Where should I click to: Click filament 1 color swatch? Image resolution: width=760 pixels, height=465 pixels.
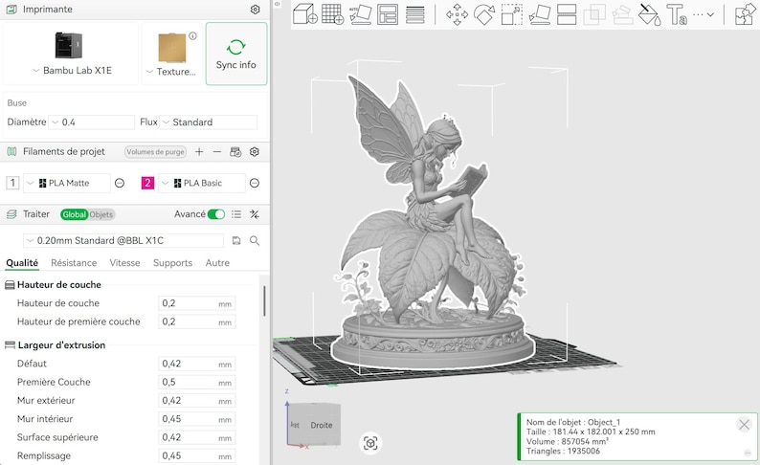click(12, 183)
